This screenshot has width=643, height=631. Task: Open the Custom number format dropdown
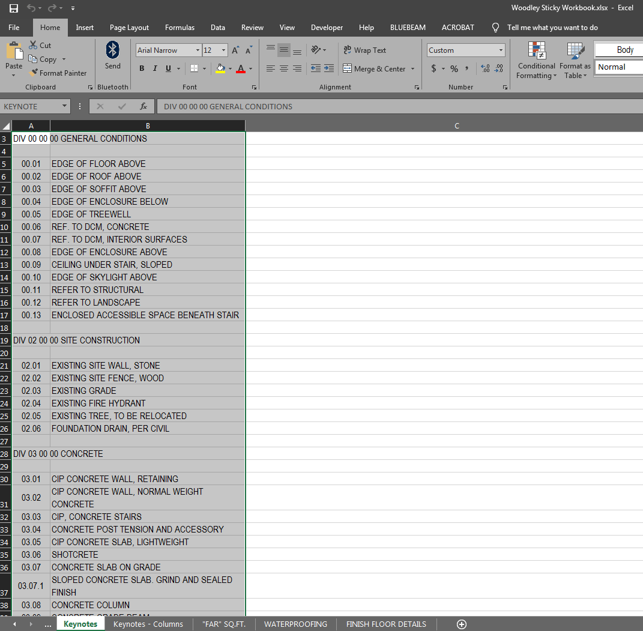coord(501,50)
